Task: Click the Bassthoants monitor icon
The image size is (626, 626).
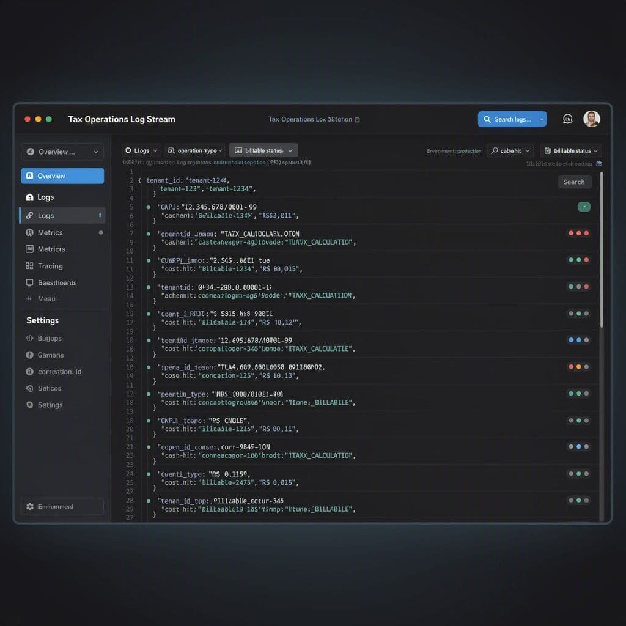Action: point(29,282)
